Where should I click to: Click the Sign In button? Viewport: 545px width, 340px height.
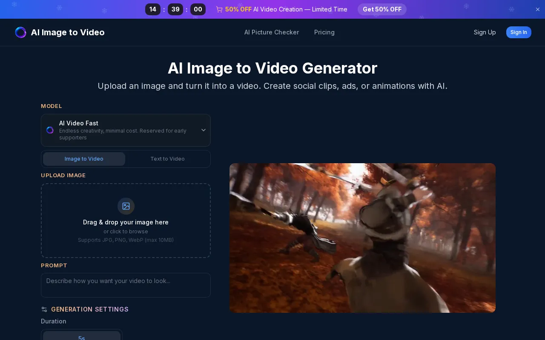[x=519, y=32]
